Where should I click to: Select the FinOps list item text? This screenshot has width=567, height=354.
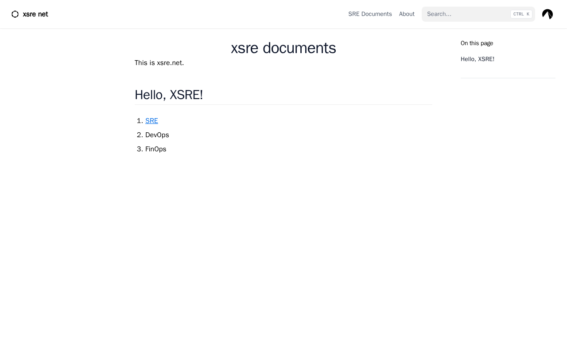pos(156,149)
